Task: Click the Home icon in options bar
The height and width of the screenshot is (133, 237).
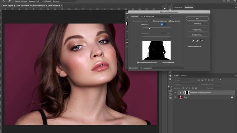Action: 4,1
